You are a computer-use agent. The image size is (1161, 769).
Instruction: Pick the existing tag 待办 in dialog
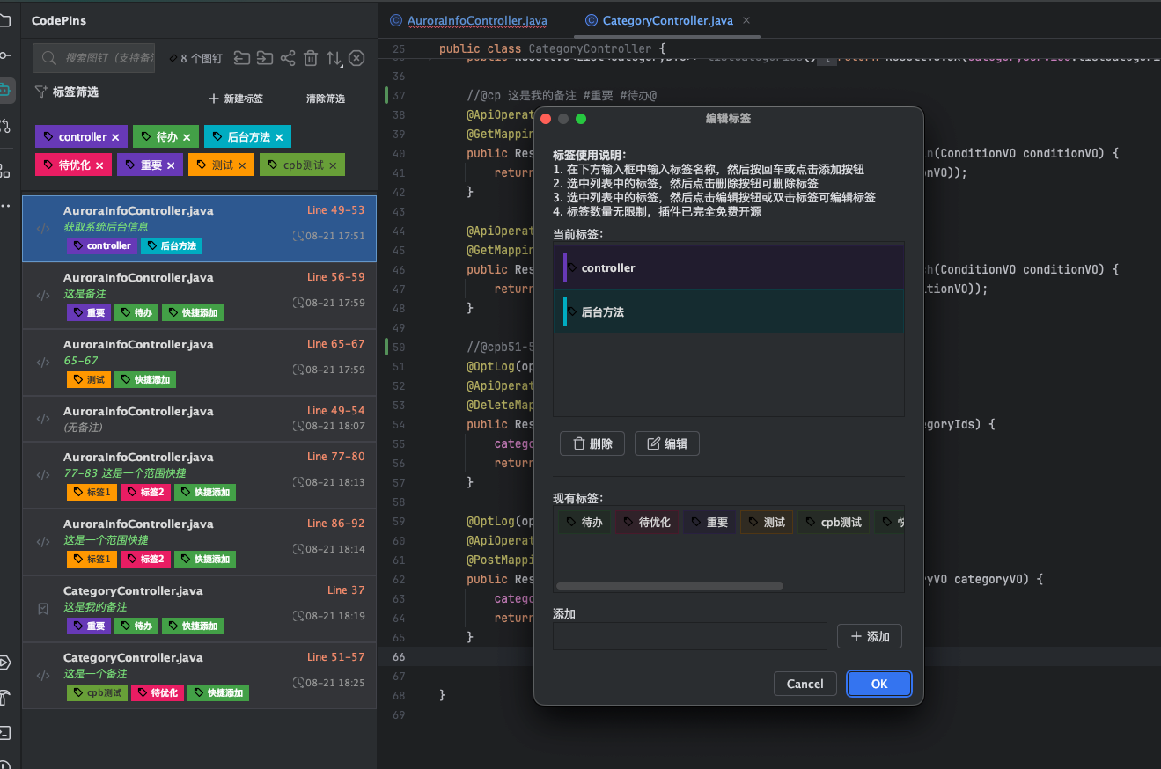[x=584, y=523]
